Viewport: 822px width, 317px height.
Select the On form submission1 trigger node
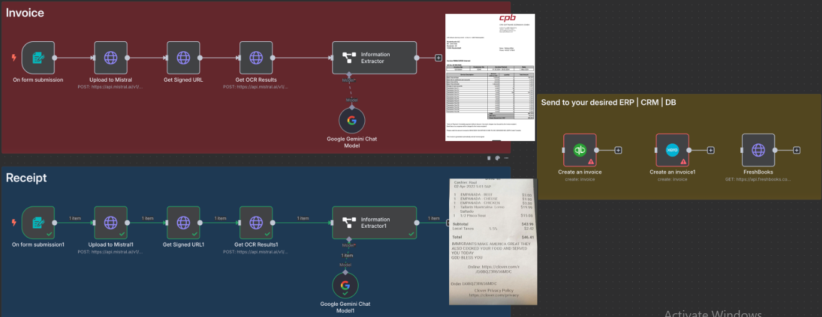tap(38, 223)
